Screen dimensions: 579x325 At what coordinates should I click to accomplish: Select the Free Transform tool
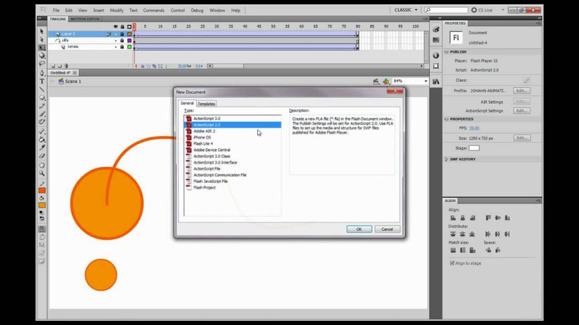(42, 47)
